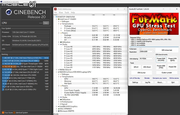
Task: Run the Preset:720 benchmark
Action: pos(172,67)
